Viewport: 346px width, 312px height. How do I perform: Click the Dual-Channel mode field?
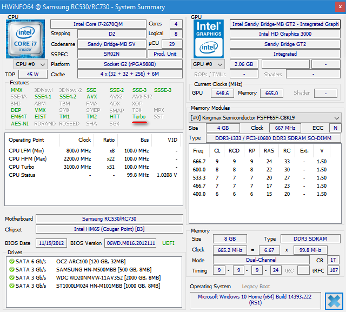261,260
